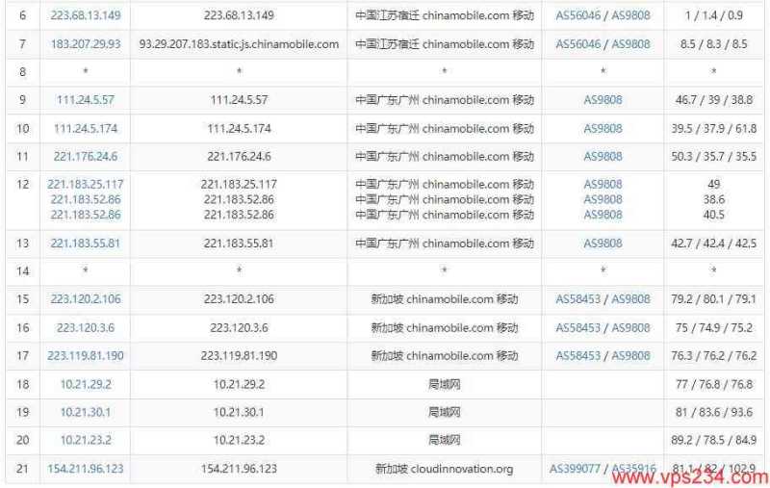The image size is (770, 488).
Task: Follow the blue 111.24.5.57 IP link in hop 9
Action: point(86,100)
